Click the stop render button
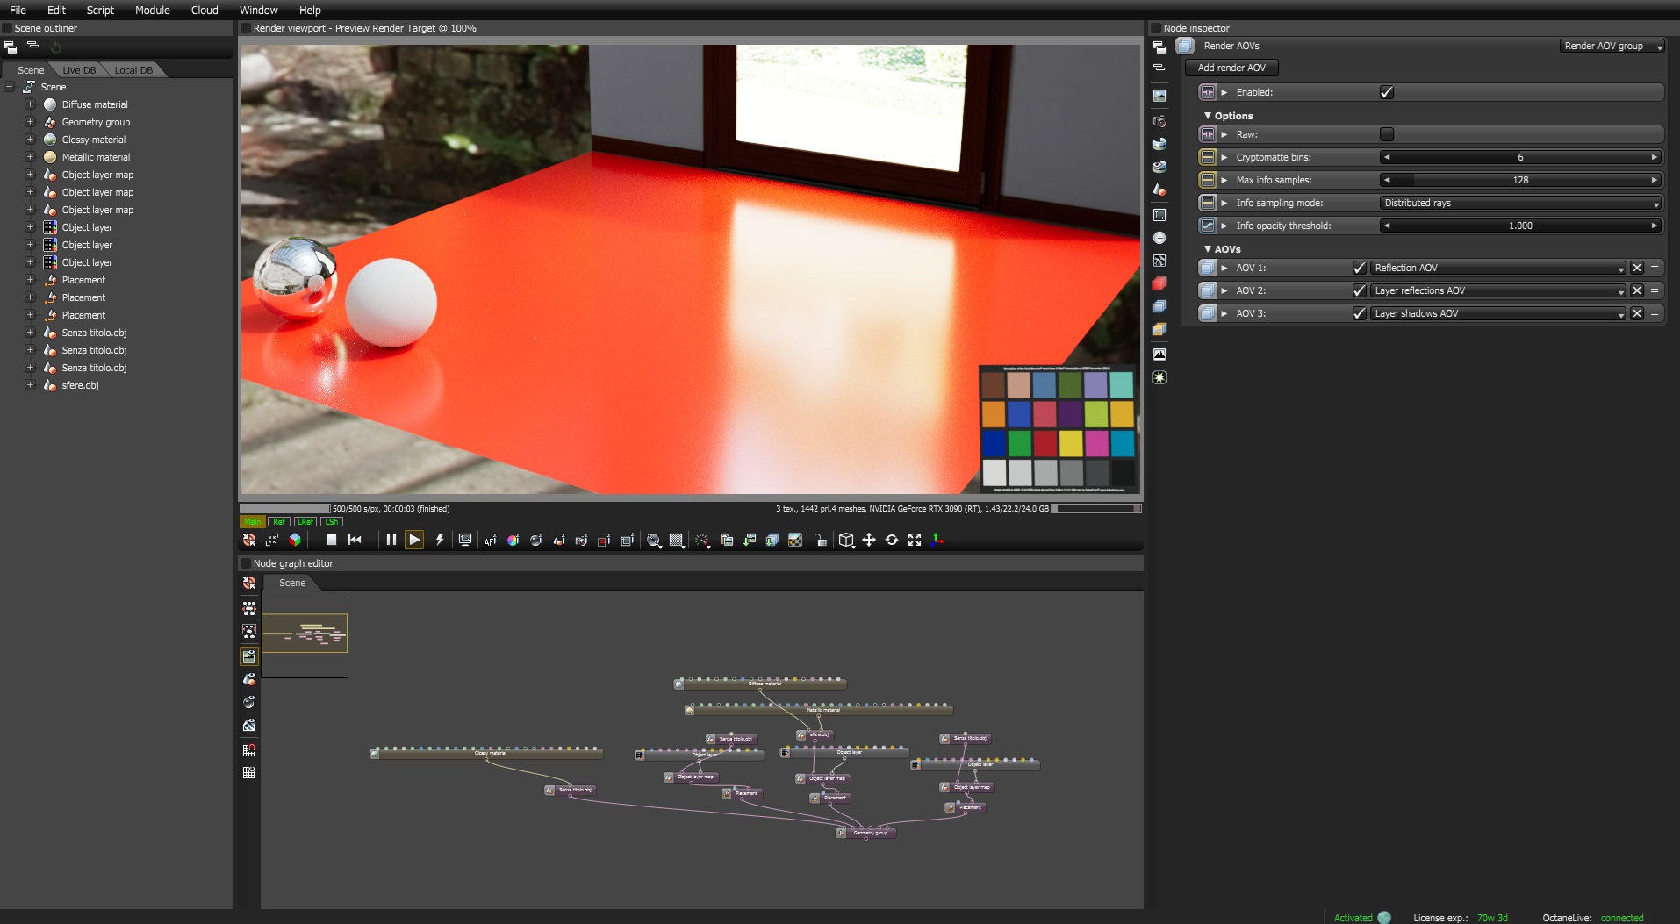The width and height of the screenshot is (1680, 924). coord(331,540)
